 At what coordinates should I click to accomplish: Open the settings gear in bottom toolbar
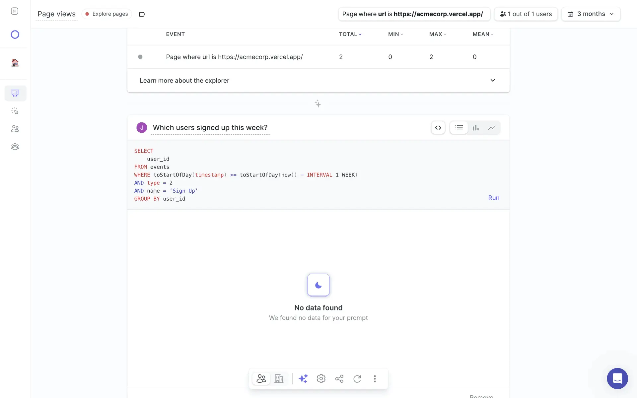(321, 378)
